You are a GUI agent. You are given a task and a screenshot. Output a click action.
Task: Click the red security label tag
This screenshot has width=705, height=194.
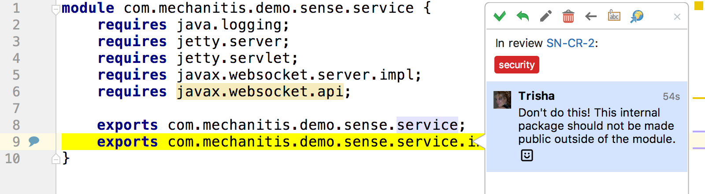coord(516,65)
